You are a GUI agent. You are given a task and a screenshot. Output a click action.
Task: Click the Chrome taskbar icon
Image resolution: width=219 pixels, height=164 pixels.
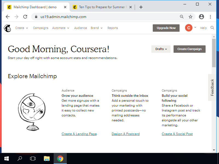pos(60,159)
